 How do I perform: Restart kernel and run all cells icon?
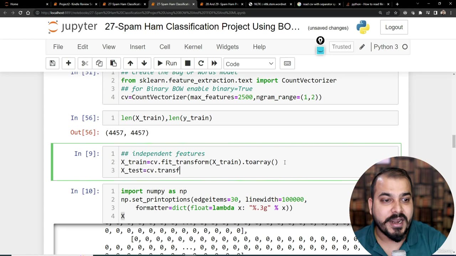214,63
